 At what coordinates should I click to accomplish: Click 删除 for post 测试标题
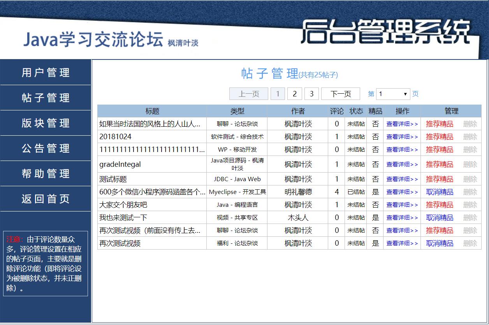470,179
